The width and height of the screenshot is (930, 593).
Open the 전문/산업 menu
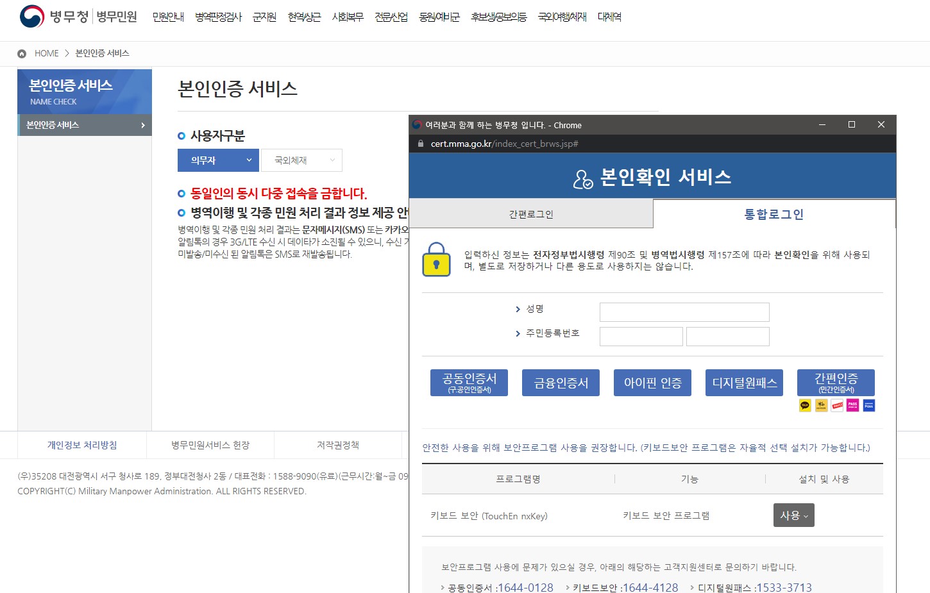pos(391,17)
